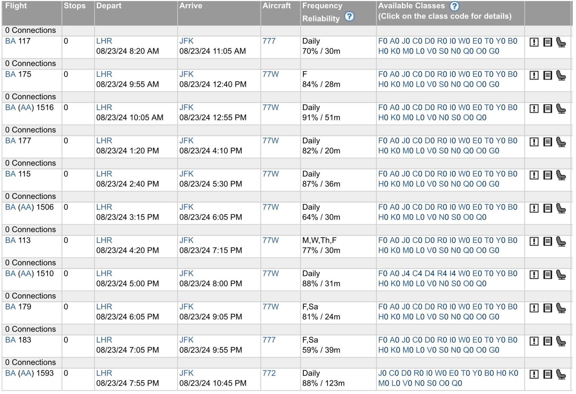Click JFK arrival link on BA 175 row
This screenshot has width=576, height=394.
coord(186,74)
